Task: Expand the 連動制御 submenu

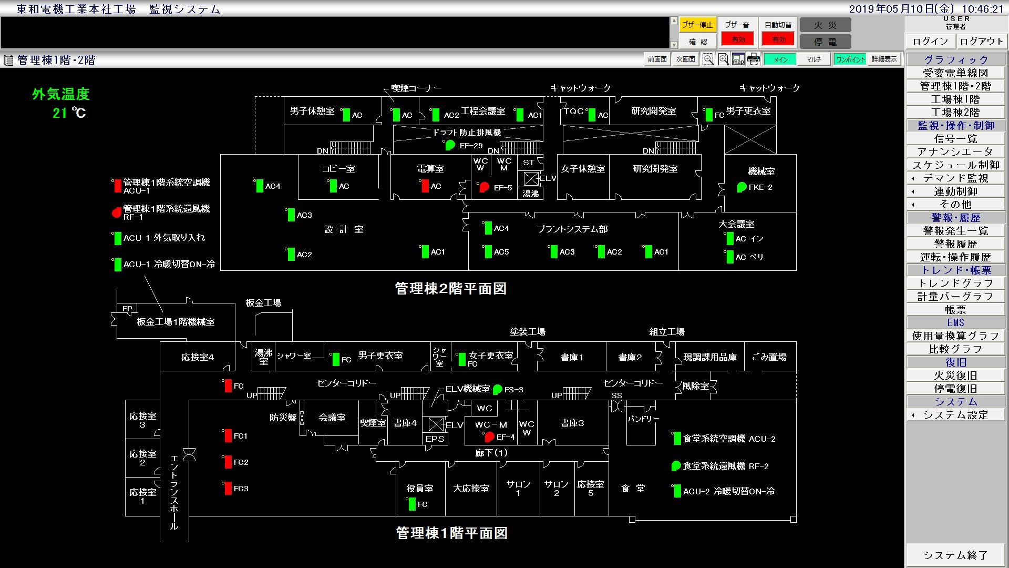Action: pos(955,191)
